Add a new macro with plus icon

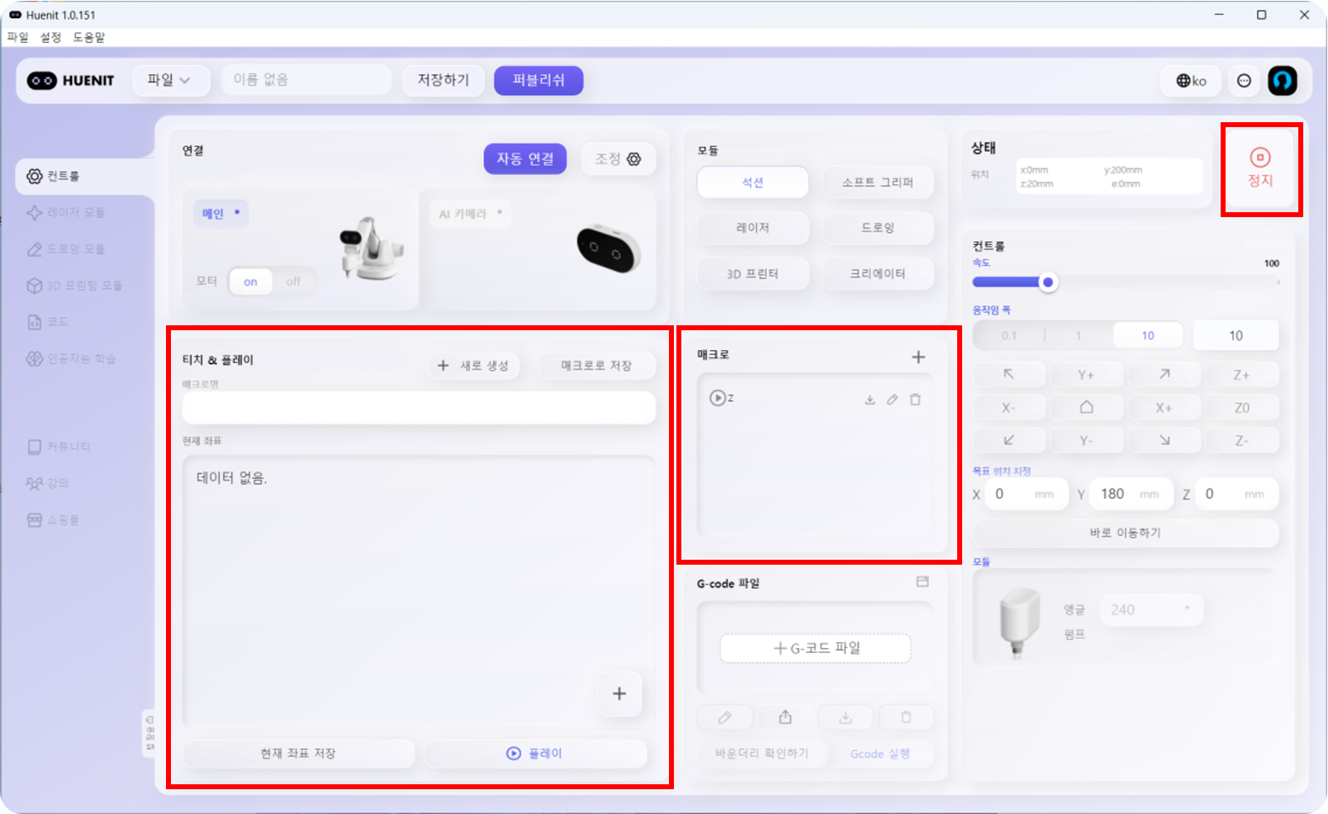point(918,357)
